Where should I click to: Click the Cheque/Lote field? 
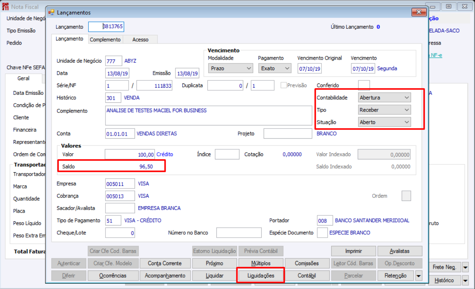pos(120,233)
